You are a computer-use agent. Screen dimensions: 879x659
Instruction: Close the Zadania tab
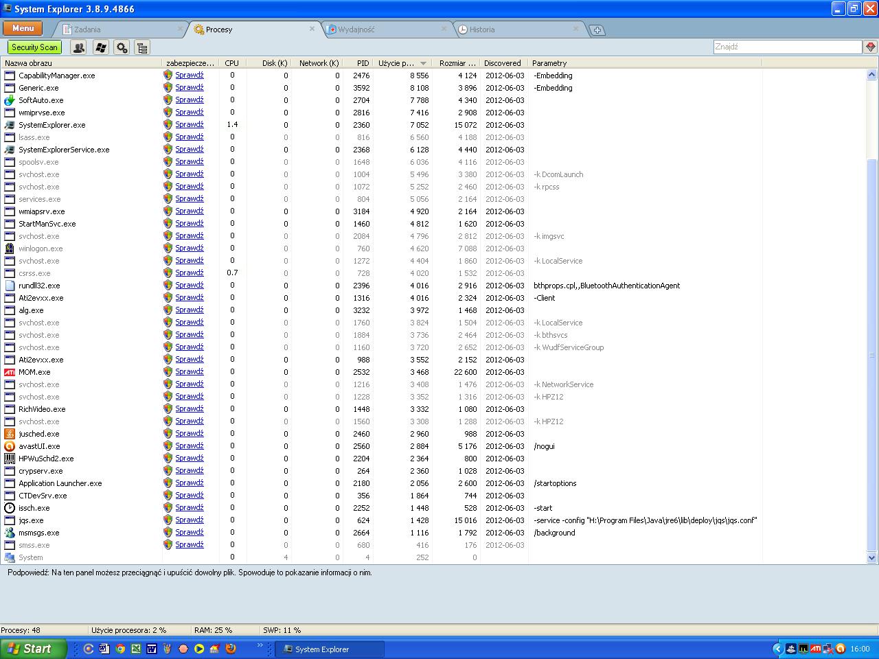pos(181,29)
